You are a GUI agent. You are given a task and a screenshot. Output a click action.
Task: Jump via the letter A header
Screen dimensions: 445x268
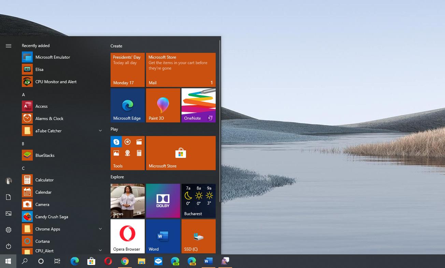coord(23,95)
